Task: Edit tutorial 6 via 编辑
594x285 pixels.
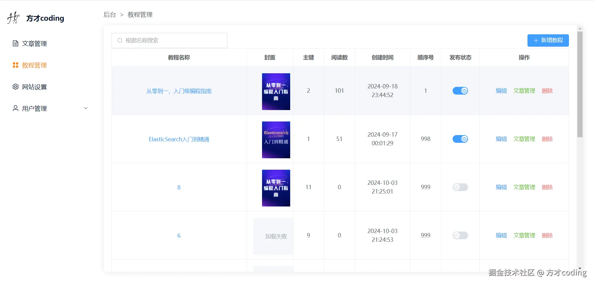Action: coord(501,236)
